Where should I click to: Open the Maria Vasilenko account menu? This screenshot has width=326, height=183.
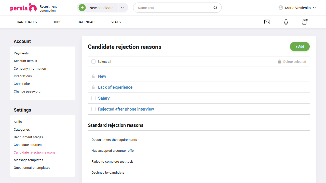click(x=297, y=8)
